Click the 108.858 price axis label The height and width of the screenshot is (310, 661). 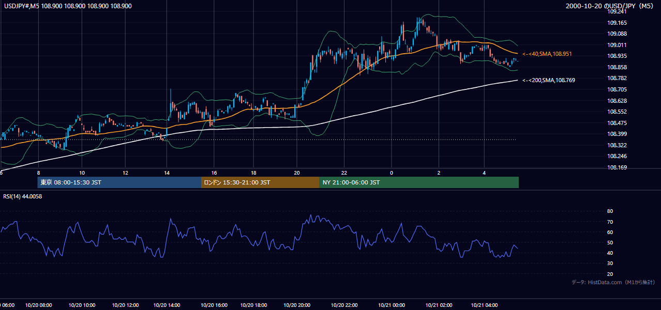tap(617, 67)
